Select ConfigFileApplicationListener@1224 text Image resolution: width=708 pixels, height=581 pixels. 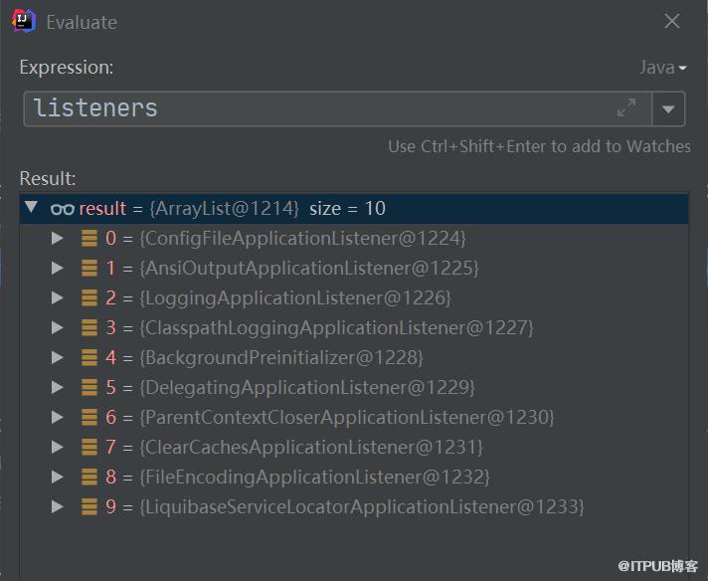(302, 238)
